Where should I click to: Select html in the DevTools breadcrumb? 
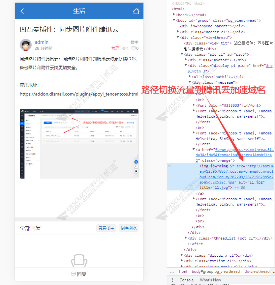pos(183,271)
